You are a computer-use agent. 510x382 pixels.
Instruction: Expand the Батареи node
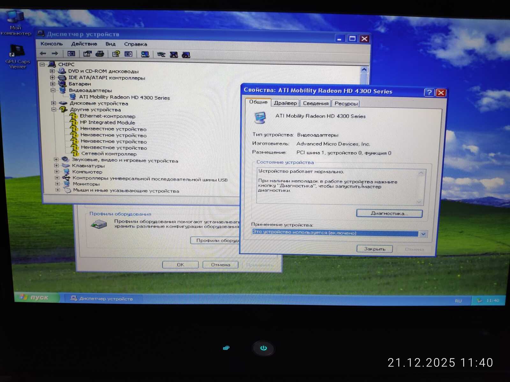coord(53,84)
